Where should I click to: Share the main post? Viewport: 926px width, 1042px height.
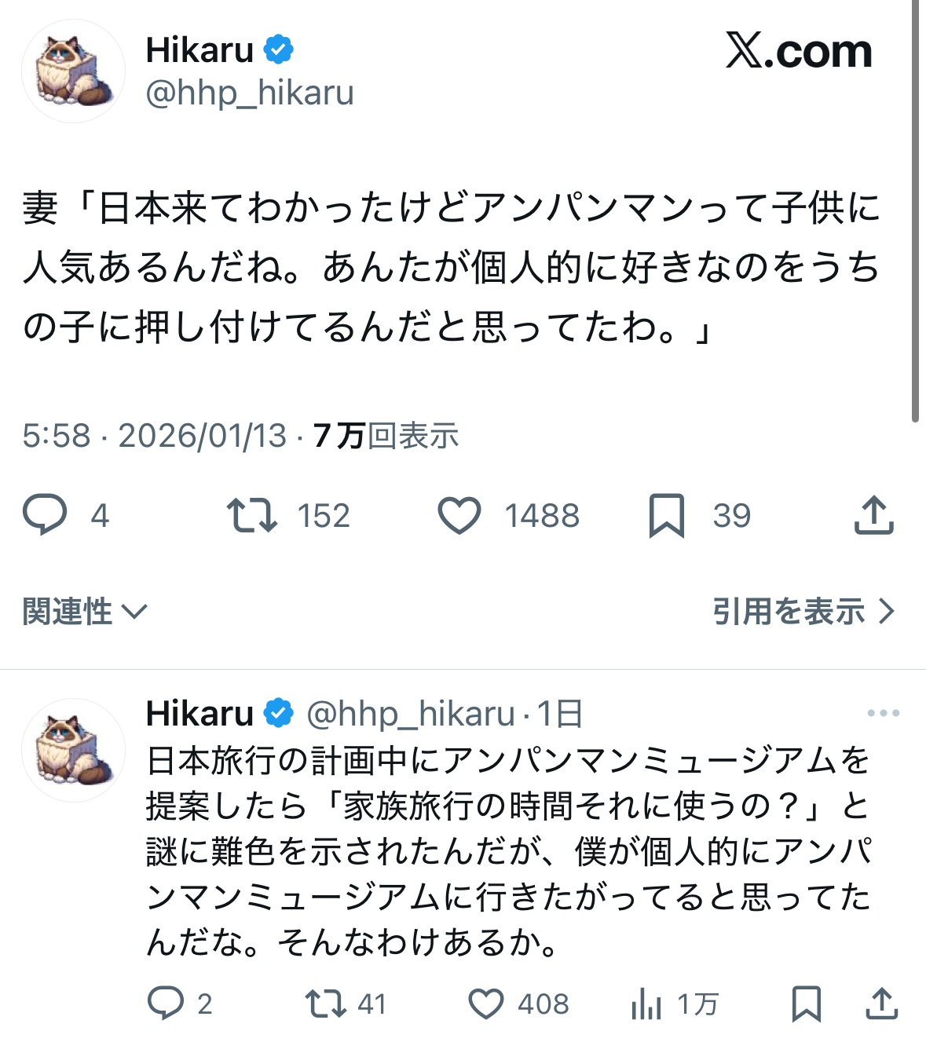click(x=873, y=516)
